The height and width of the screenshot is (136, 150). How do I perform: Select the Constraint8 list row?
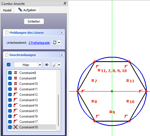[32, 73]
